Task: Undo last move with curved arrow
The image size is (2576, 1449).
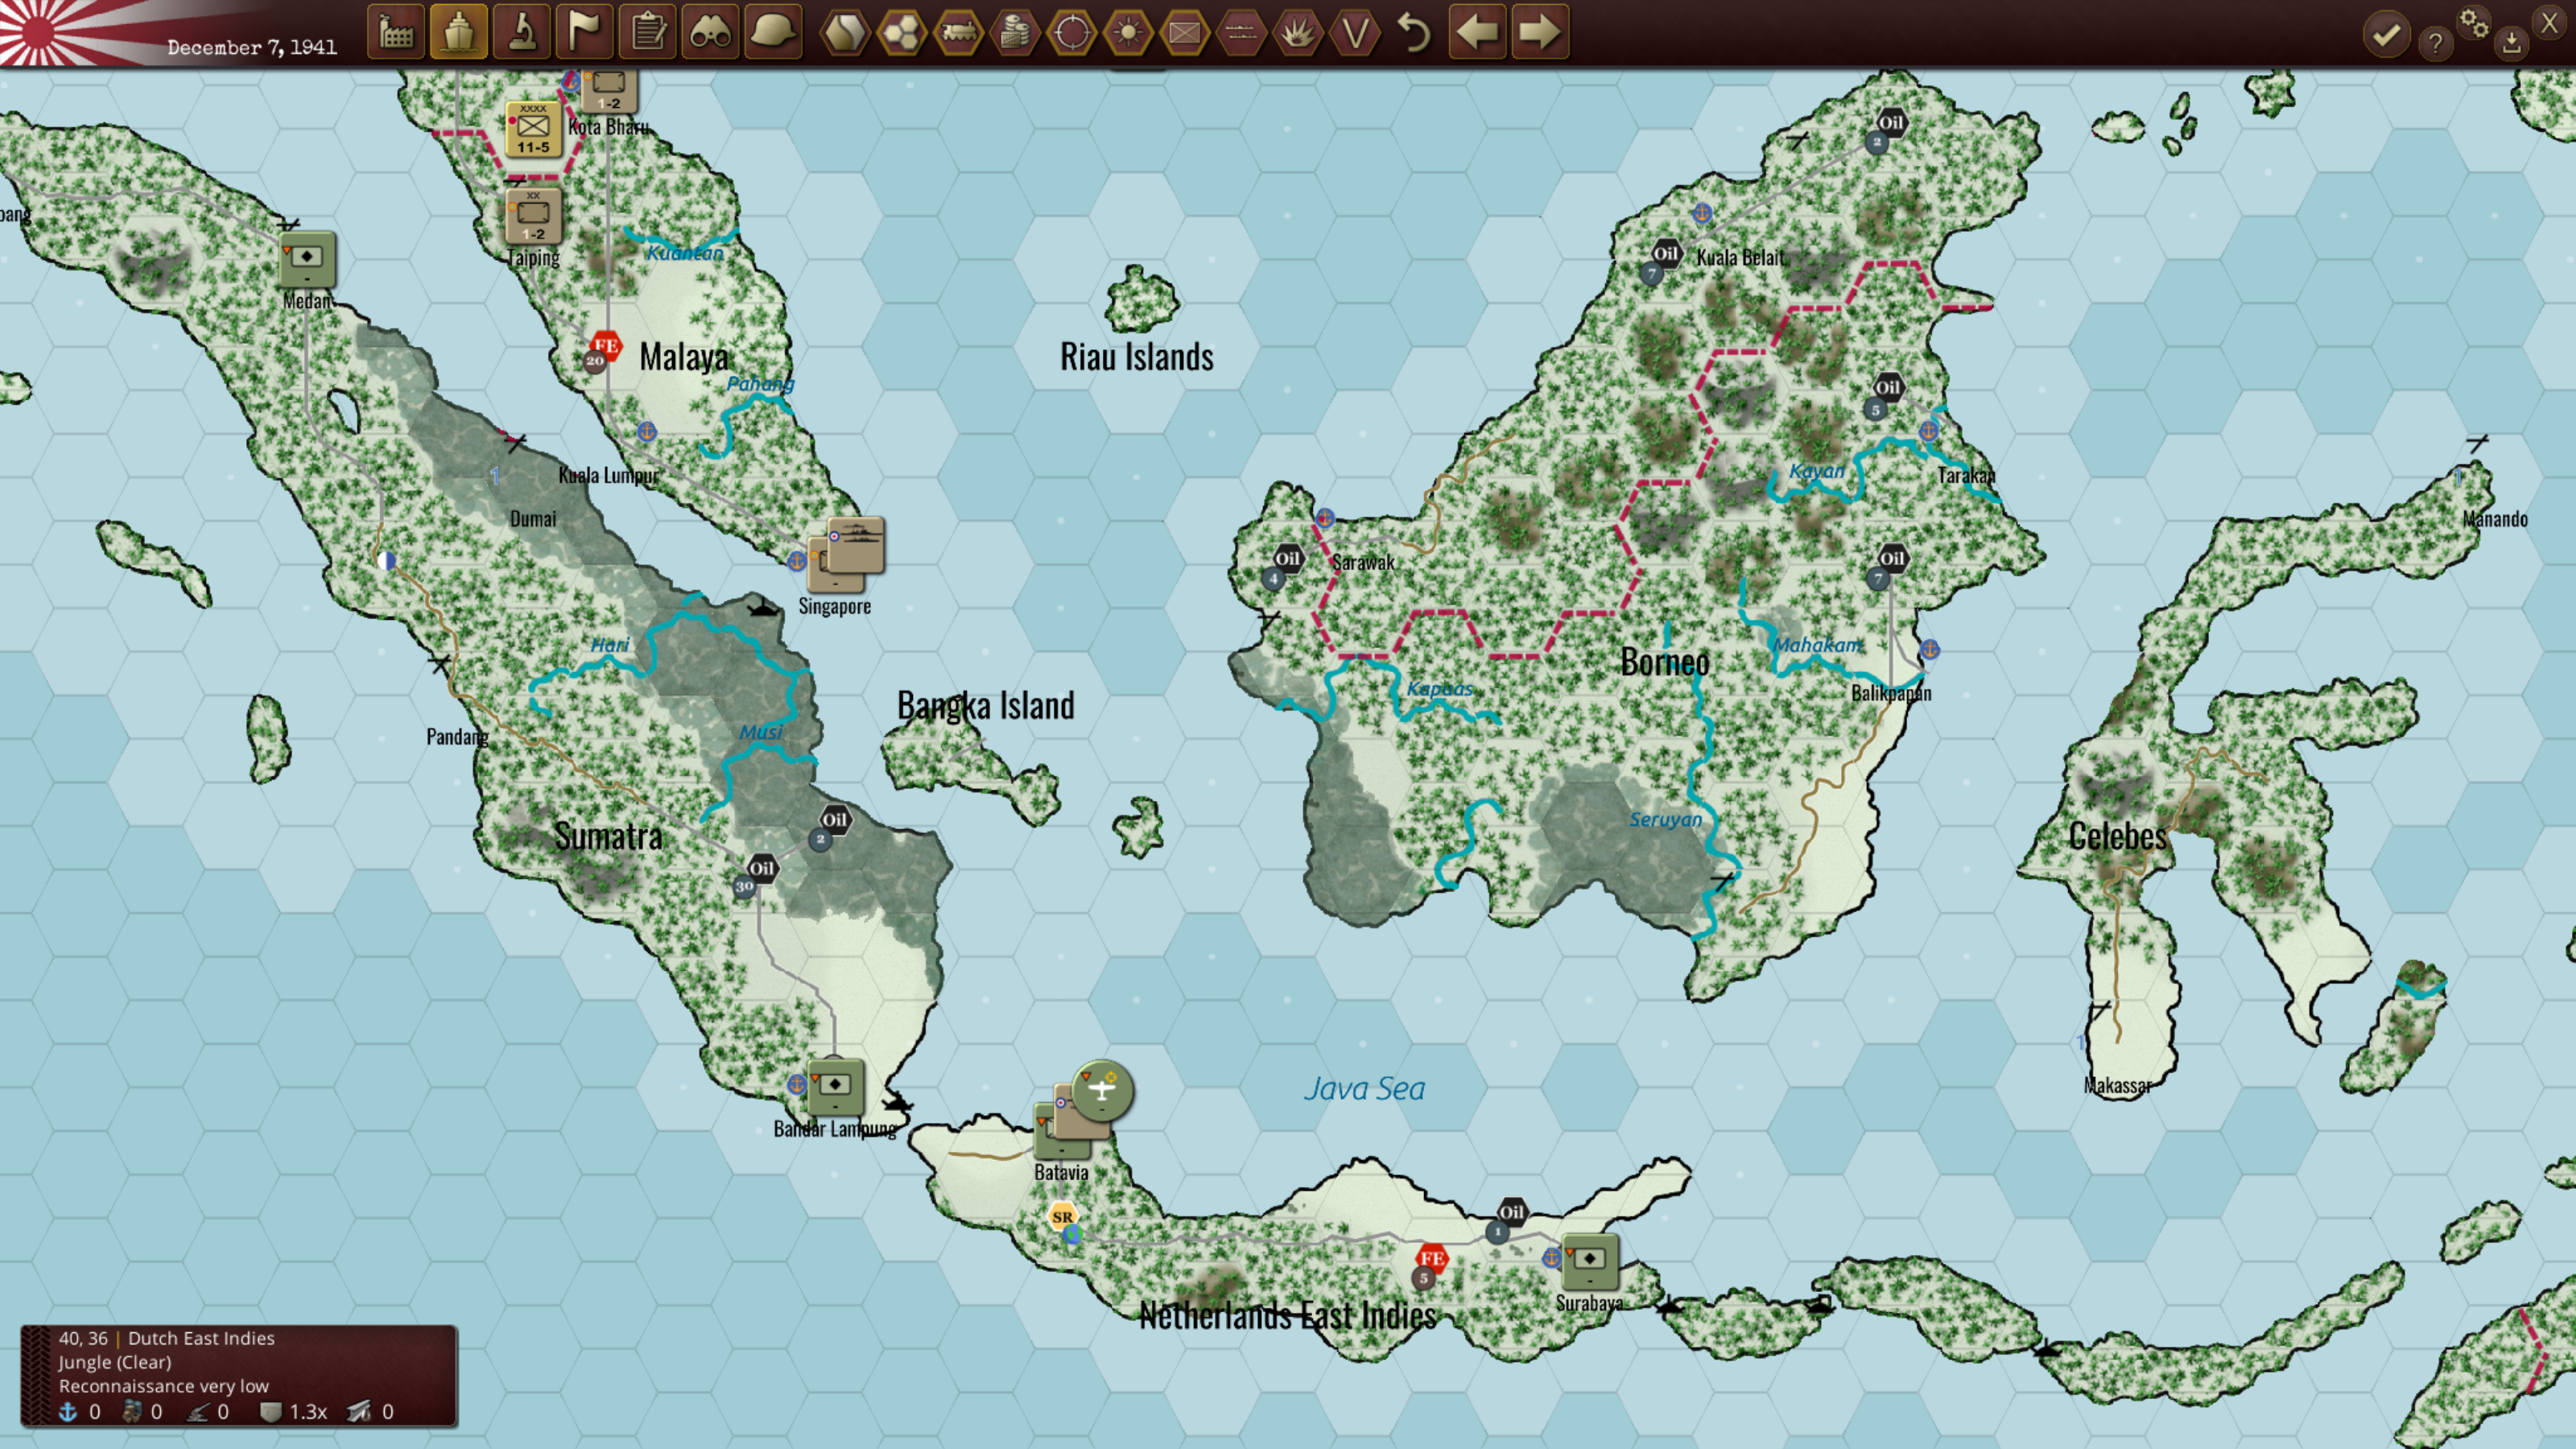Action: click(x=1414, y=32)
